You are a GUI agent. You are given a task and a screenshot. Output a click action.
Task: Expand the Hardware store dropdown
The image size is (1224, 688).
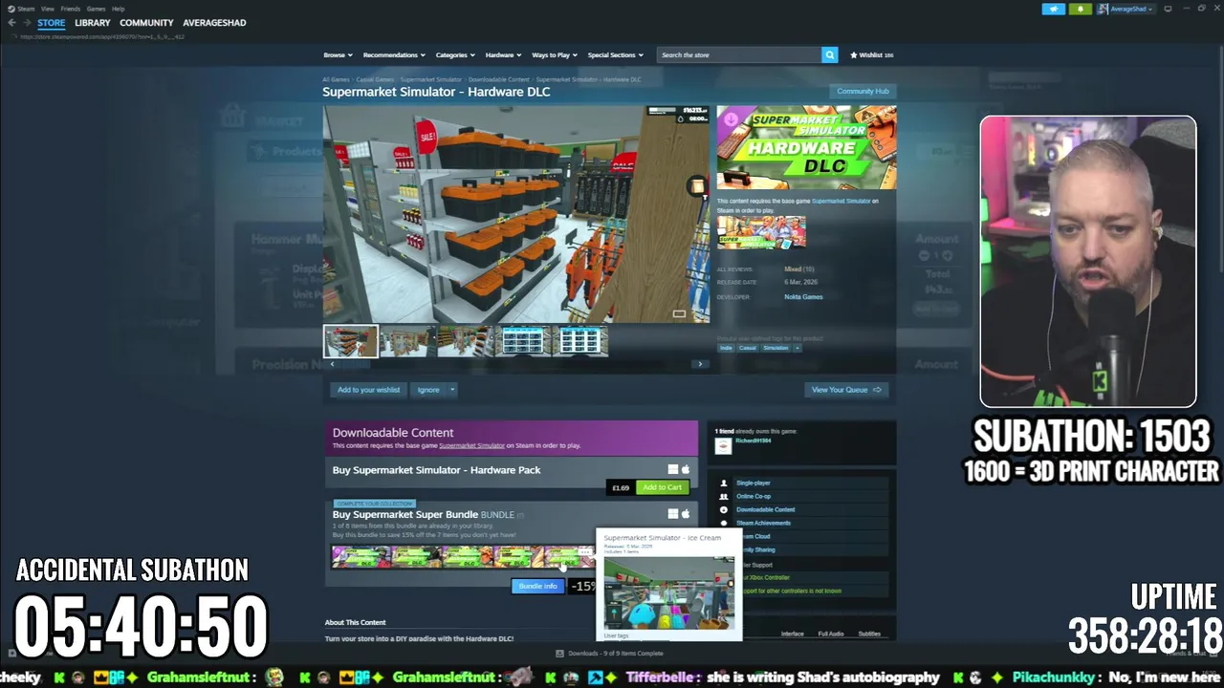pyautogui.click(x=503, y=55)
